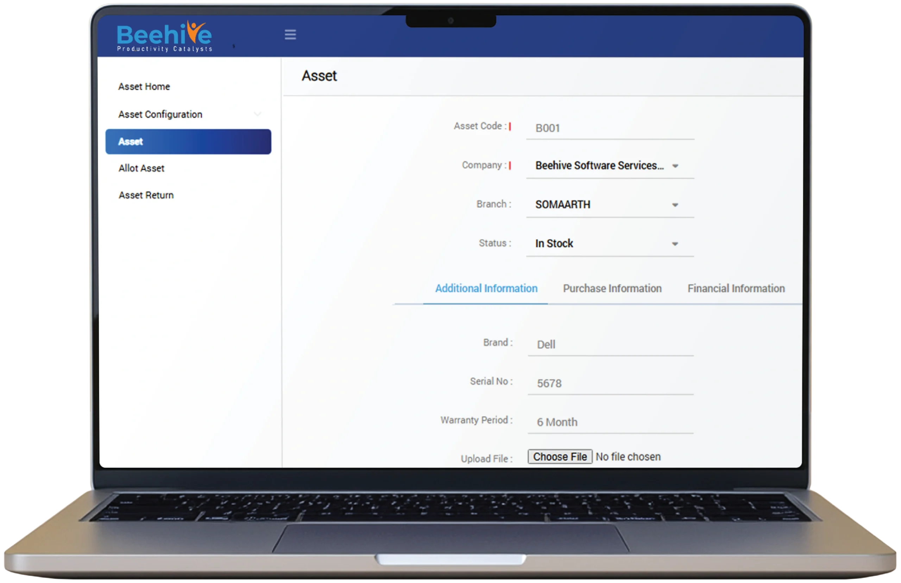Click the Asset Code input field

point(610,128)
